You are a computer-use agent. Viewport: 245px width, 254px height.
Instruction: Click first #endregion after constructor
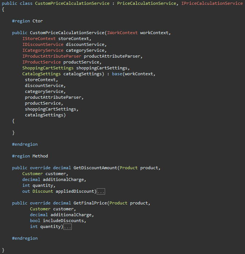tap(25, 144)
